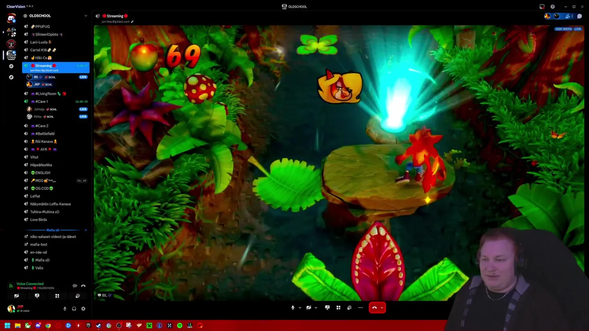589x331 pixels.
Task: Show voice chat bubble icon top right
Action: click(579, 16)
